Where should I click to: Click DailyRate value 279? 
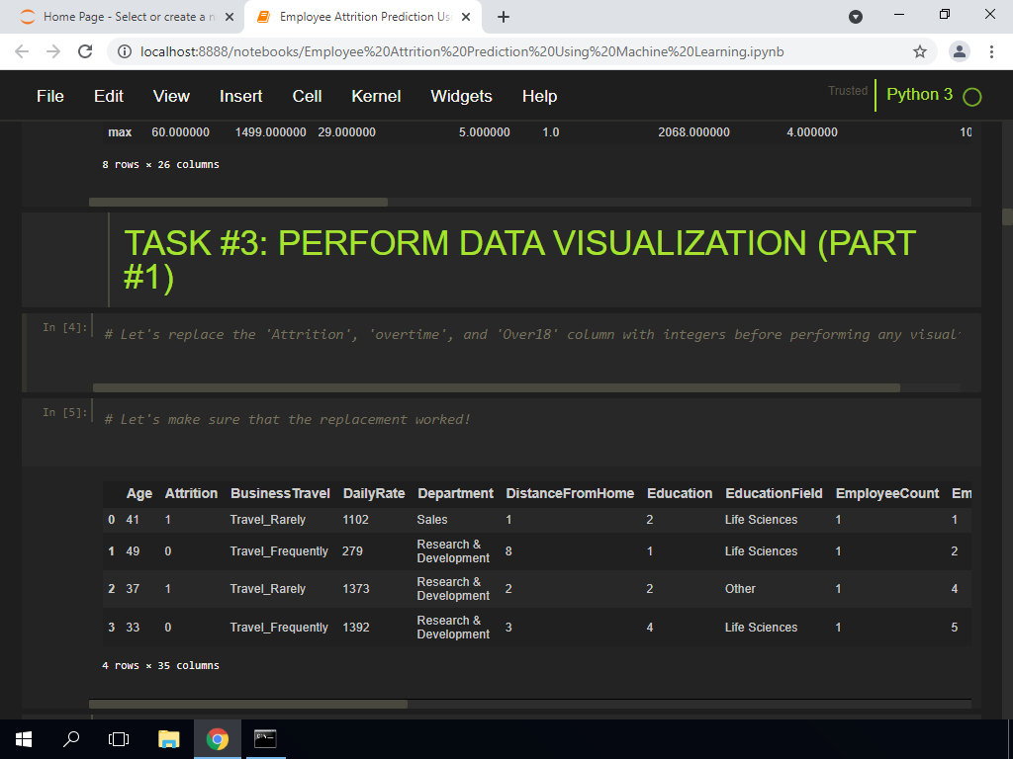[352, 551]
